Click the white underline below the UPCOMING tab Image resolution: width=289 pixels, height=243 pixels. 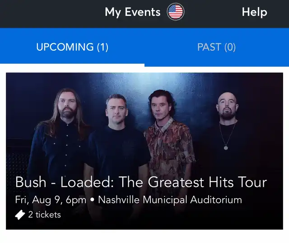point(72,65)
